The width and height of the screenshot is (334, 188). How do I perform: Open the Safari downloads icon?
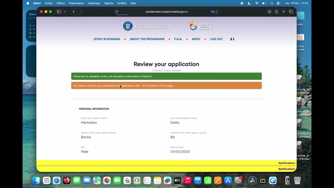click(x=270, y=11)
